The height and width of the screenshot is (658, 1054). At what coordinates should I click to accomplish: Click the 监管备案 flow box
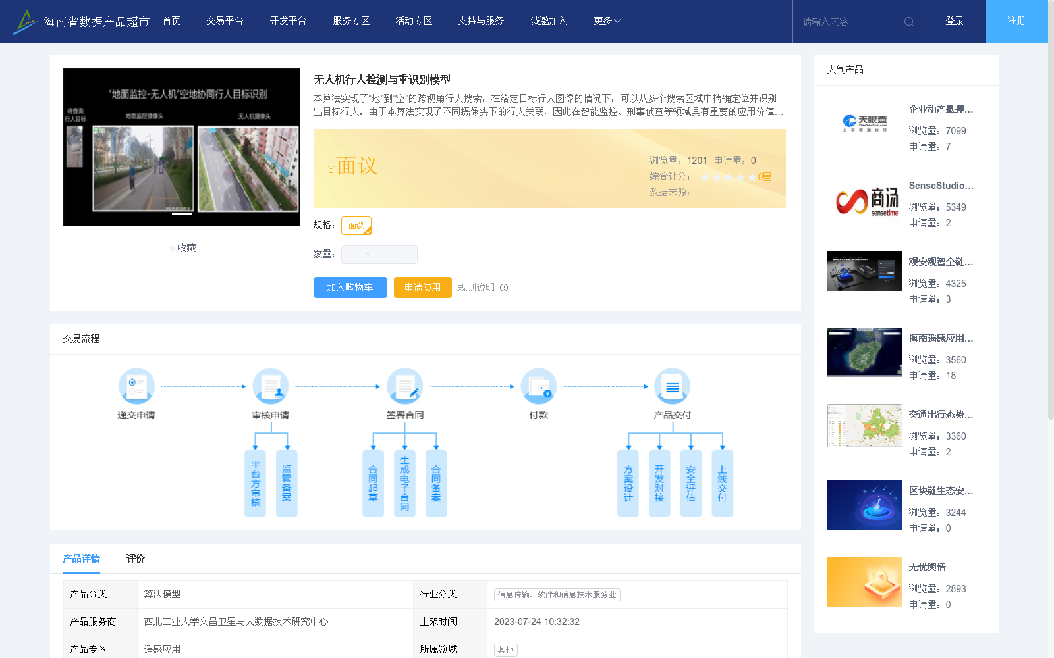tap(287, 484)
